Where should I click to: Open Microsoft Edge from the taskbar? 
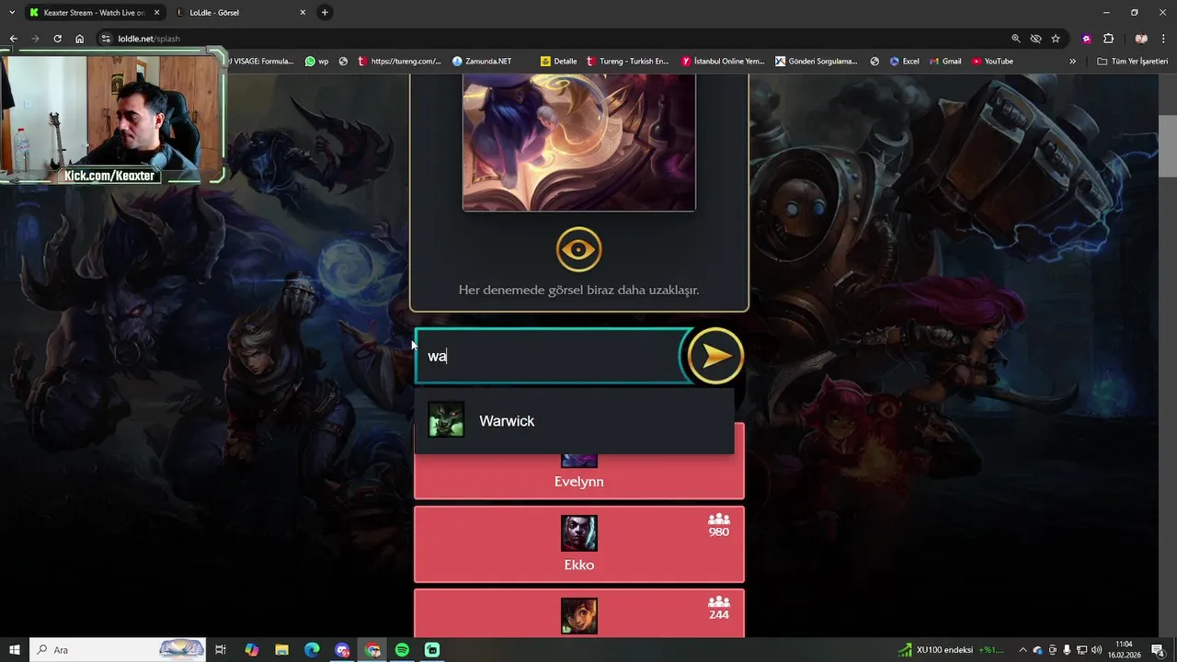coord(312,650)
